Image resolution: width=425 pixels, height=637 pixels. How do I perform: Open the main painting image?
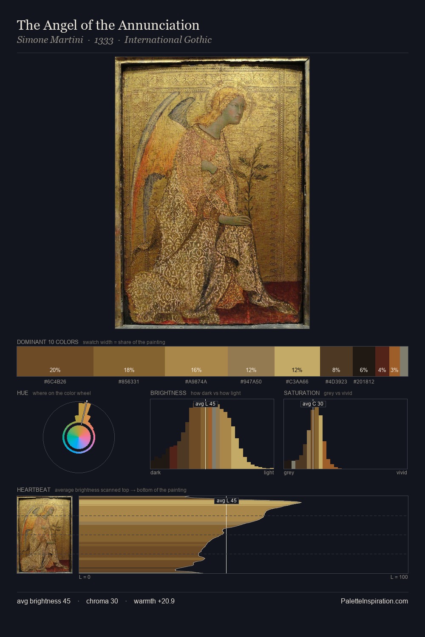(x=212, y=193)
